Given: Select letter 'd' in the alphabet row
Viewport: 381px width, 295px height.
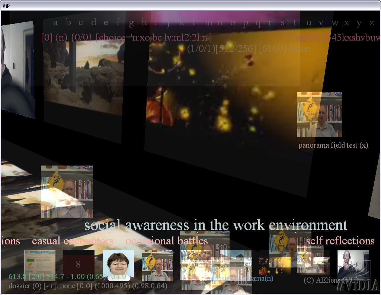Looking at the screenshot, I should pyautogui.click(x=94, y=22).
